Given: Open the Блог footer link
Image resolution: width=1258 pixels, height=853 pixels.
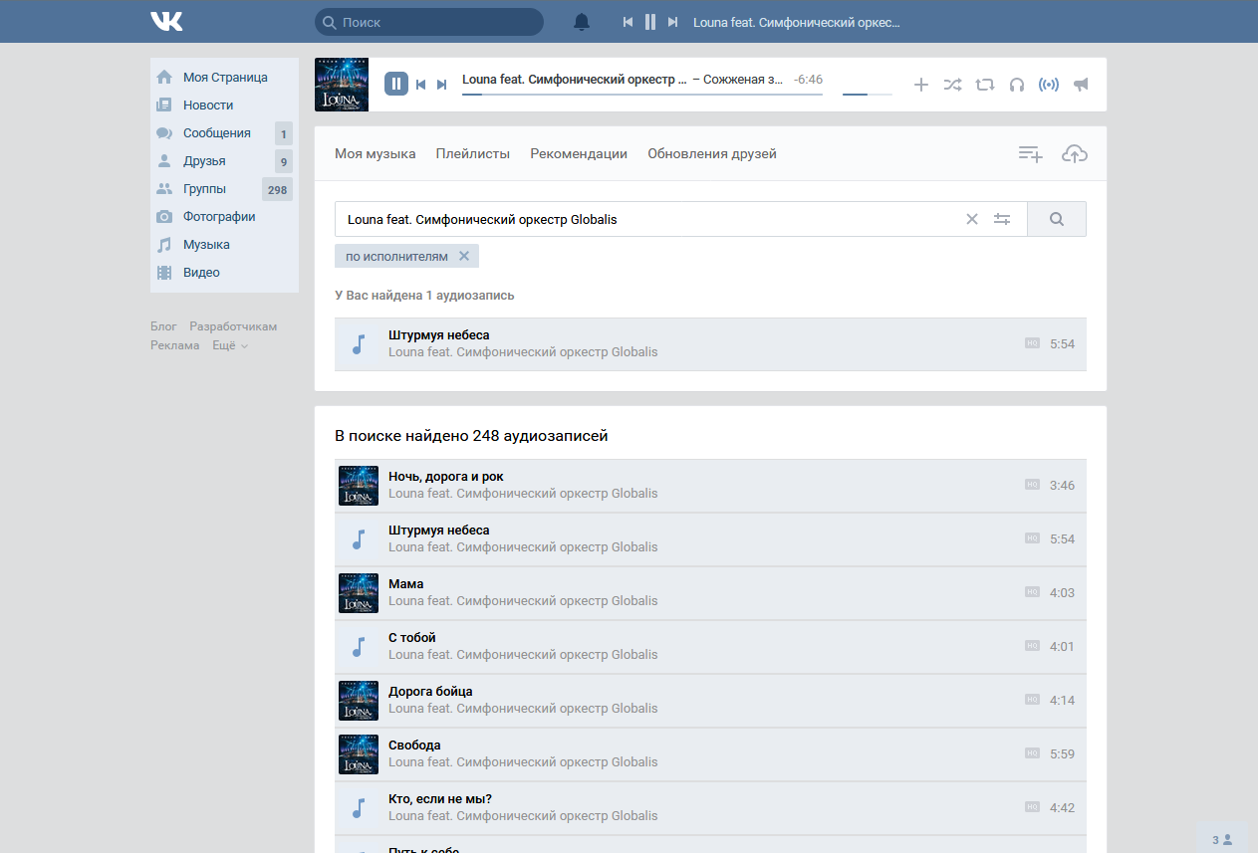Looking at the screenshot, I should 163,326.
